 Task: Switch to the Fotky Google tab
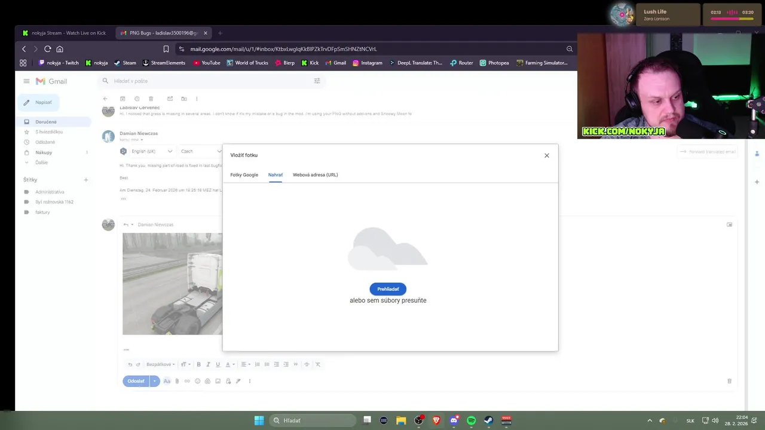pos(244,175)
